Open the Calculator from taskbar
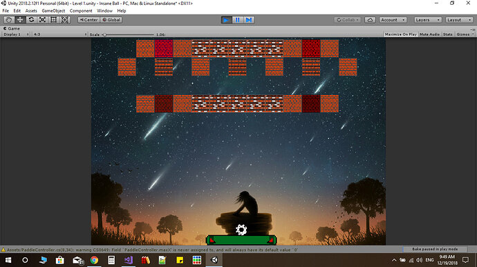Screen dimensions: 477x267 (111, 260)
